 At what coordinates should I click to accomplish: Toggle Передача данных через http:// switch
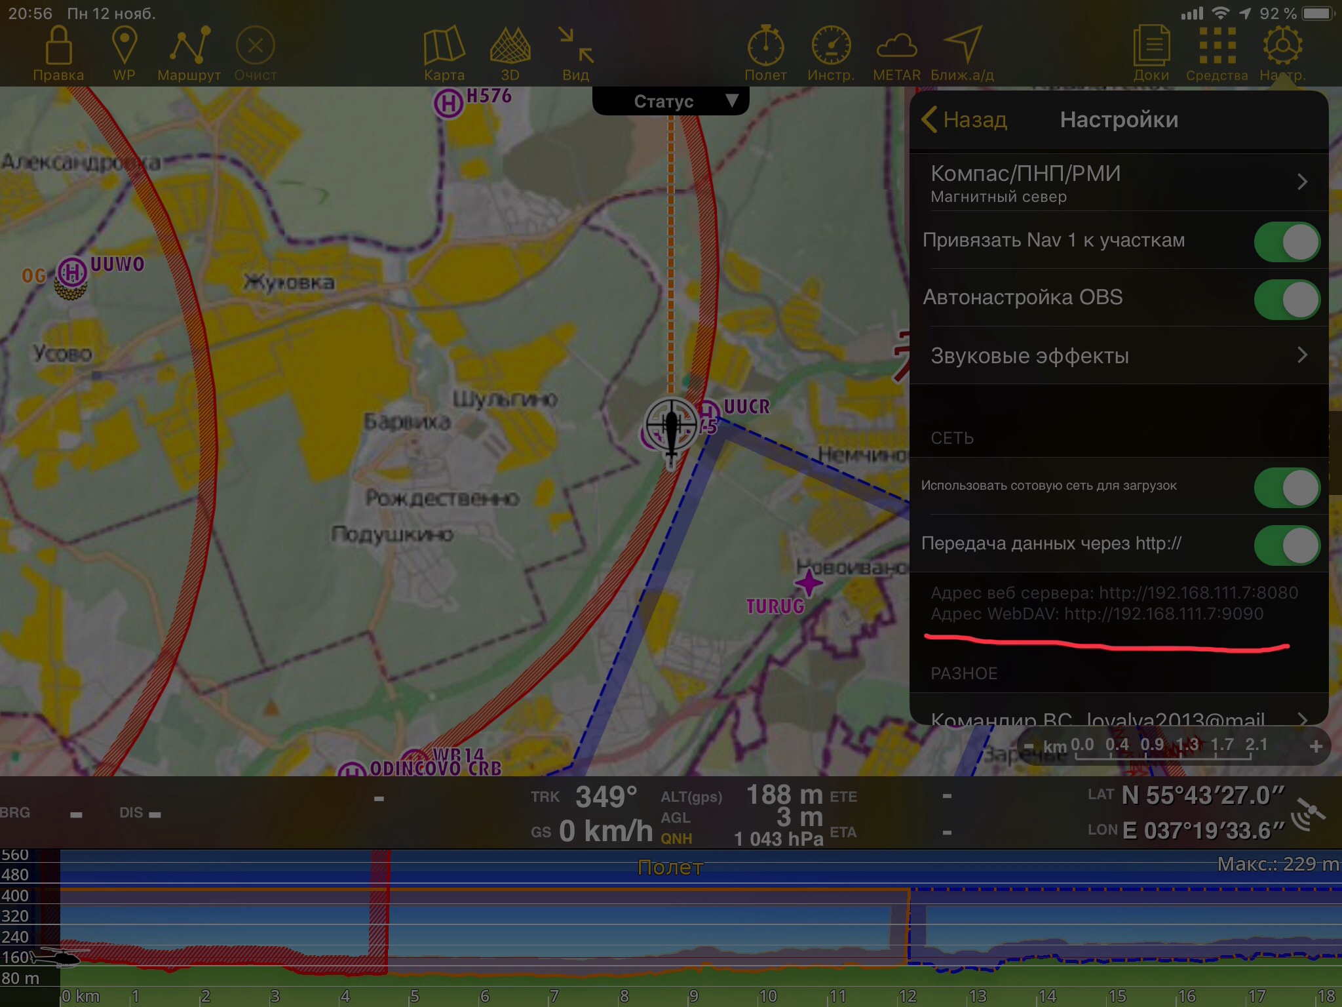tap(1286, 545)
